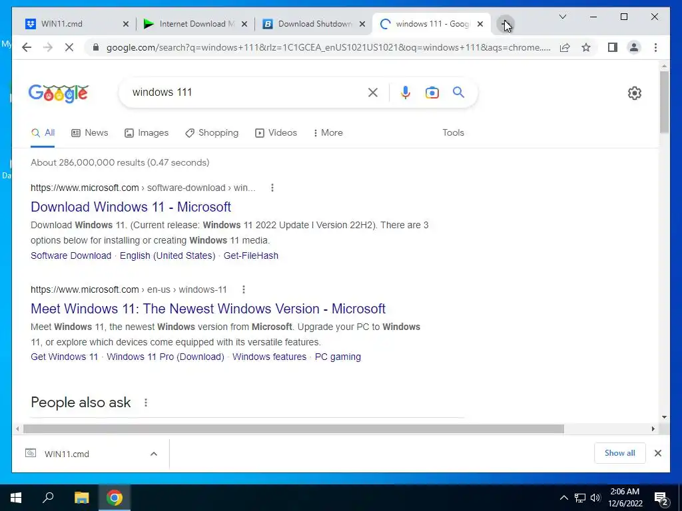The width and height of the screenshot is (682, 511).
Task: Open the PC gaming sitelink
Action: click(x=338, y=357)
